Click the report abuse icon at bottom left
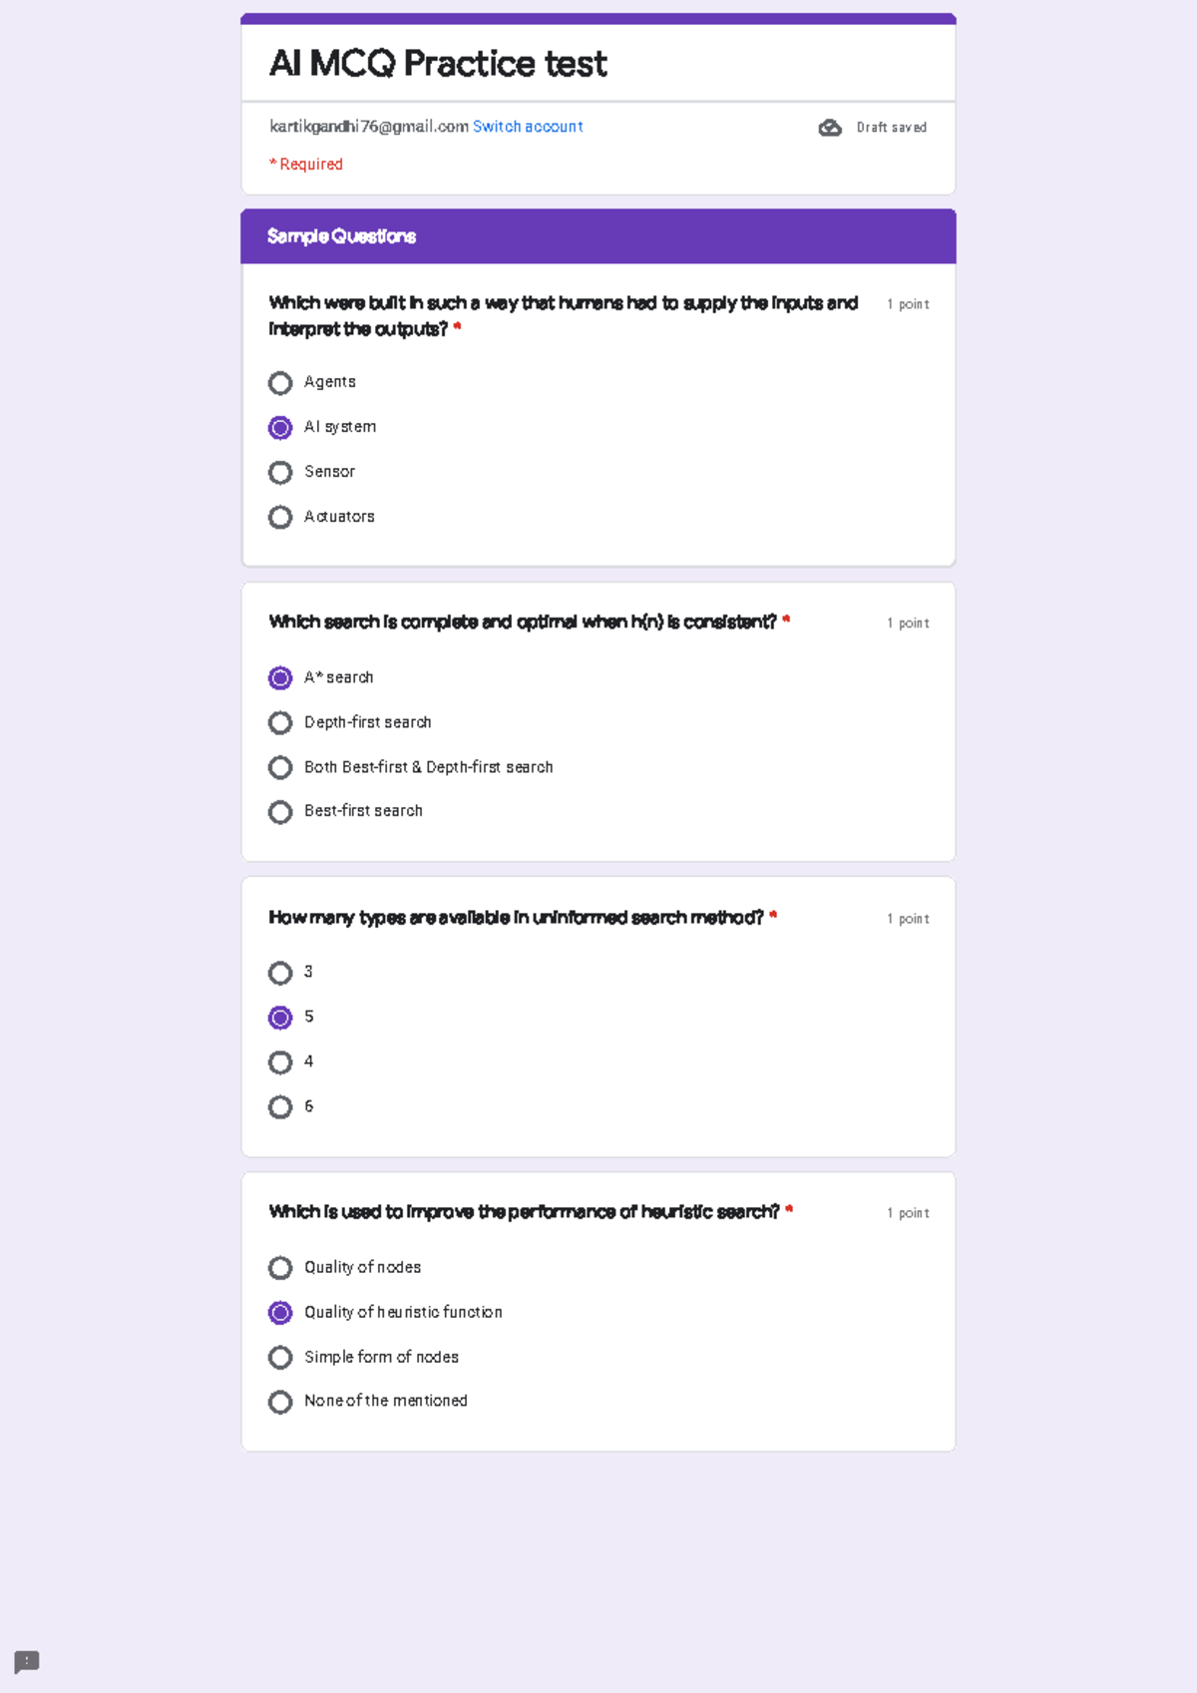 25,1662
